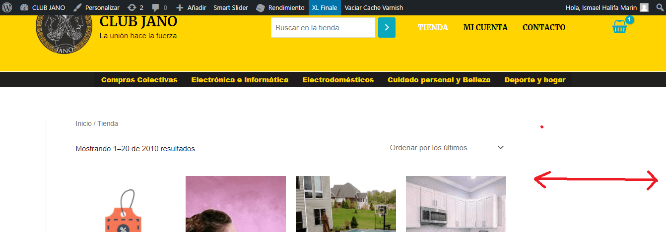Select Deporte y hogar category
Screen dimensions: 666x232
pos(535,80)
